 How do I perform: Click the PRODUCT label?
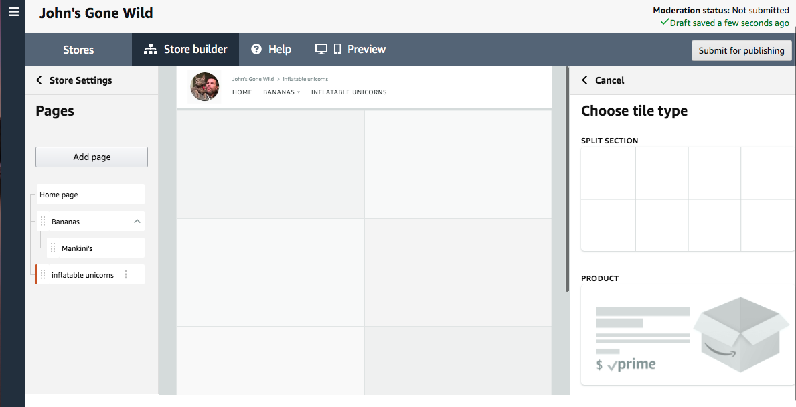click(600, 278)
